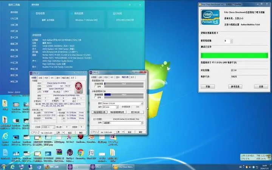Open the Google Chrome desktop shortcut
Viewport: 272px width, 170px height.
coord(80,153)
